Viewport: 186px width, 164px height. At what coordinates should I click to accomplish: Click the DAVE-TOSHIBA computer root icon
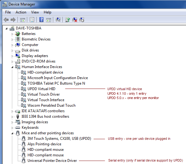click(x=12, y=28)
